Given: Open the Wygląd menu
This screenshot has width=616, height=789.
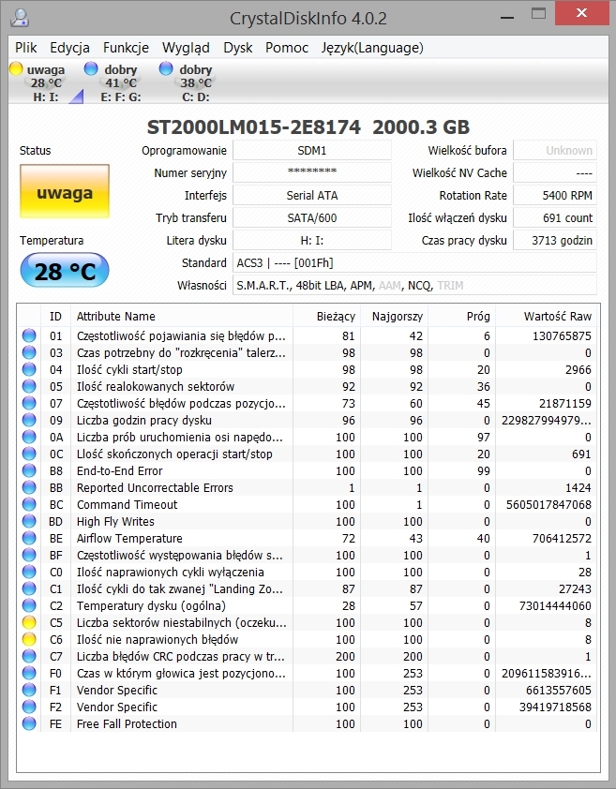Looking at the screenshot, I should pos(186,48).
